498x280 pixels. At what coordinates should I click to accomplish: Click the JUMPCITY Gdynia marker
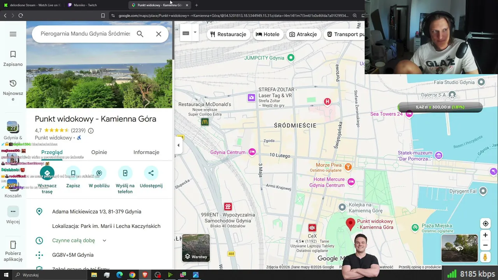(291, 58)
